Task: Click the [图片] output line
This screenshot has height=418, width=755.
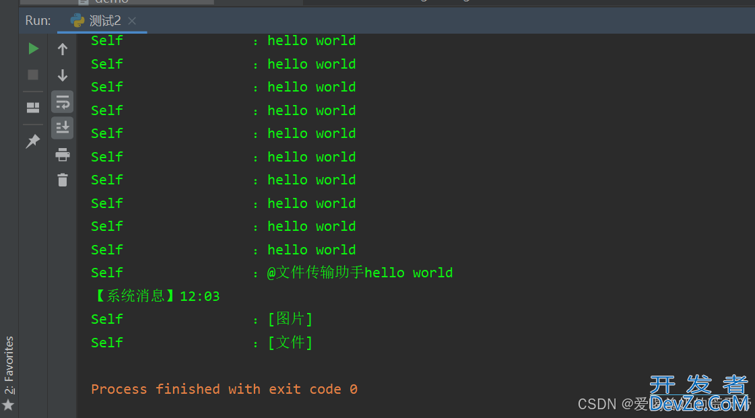Action: [290, 319]
